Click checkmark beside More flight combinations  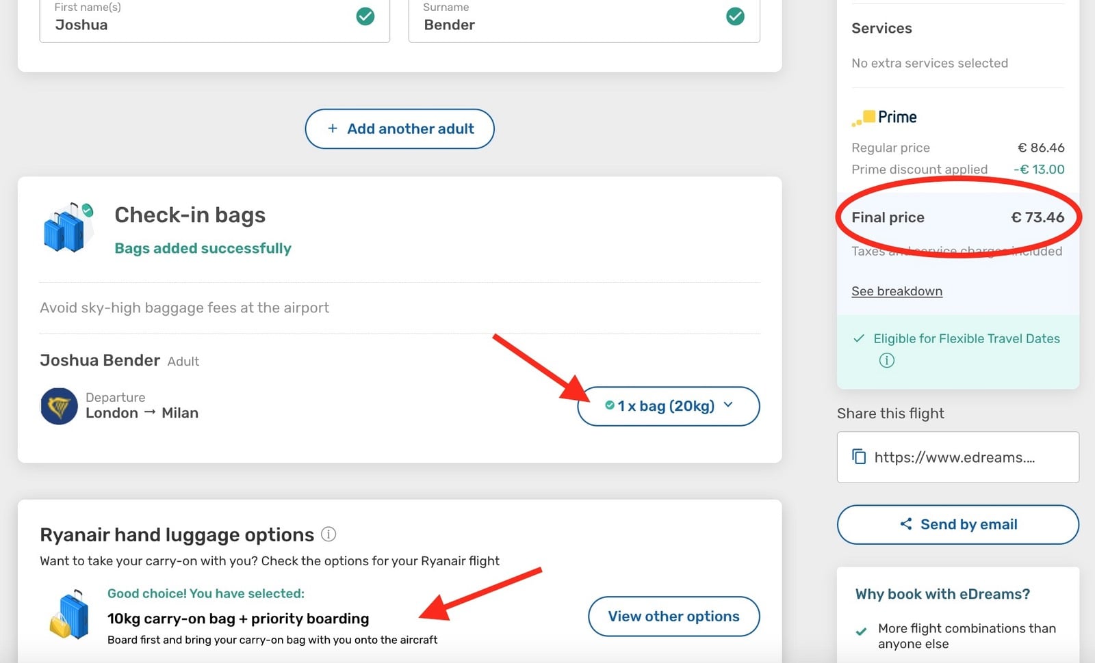click(x=861, y=631)
